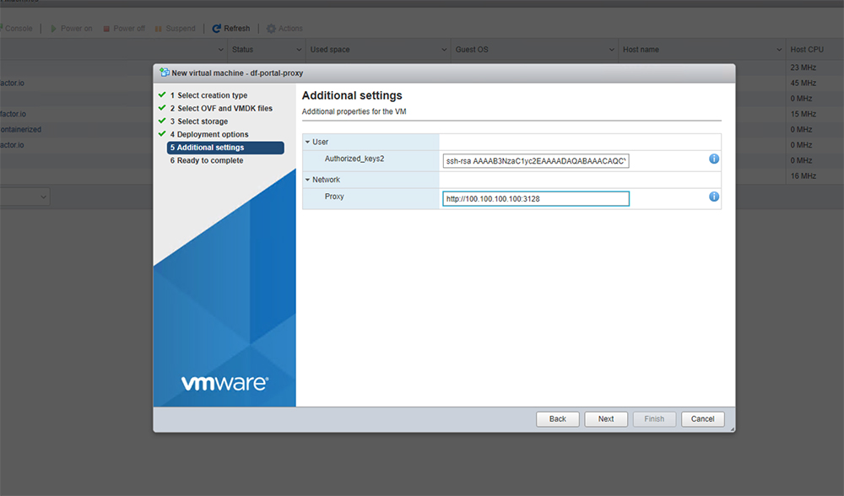Click the Used space column header
This screenshot has width=844, height=496.
coord(330,50)
